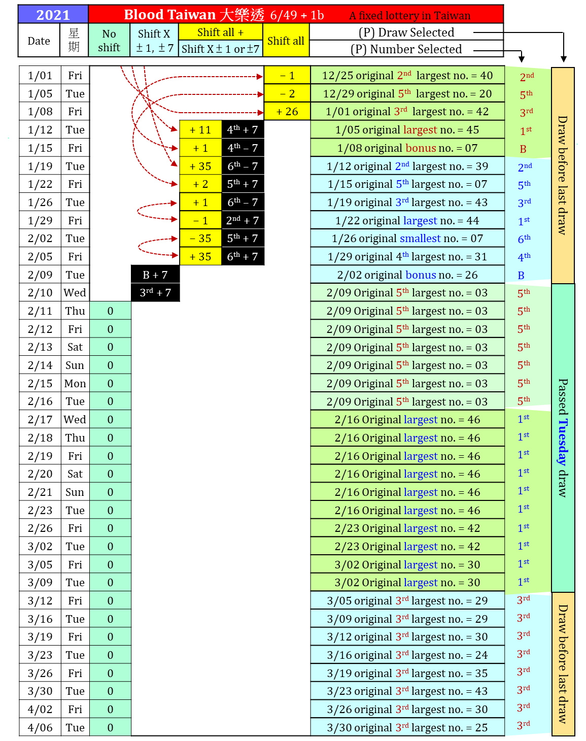Select the green 'No shift' column header

pos(109,41)
